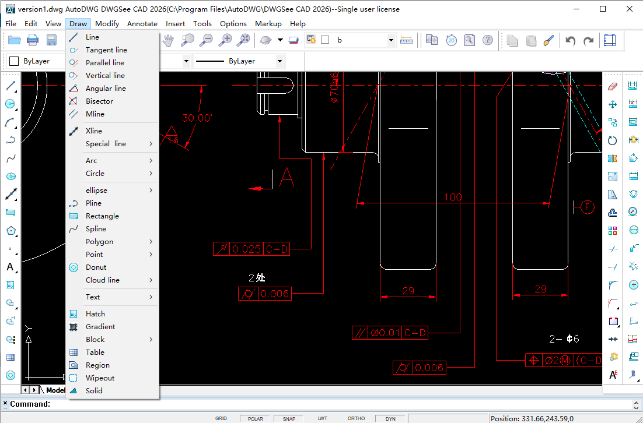Click the command scroll down arrow
Viewport: 643px width, 423px height.
[x=637, y=407]
